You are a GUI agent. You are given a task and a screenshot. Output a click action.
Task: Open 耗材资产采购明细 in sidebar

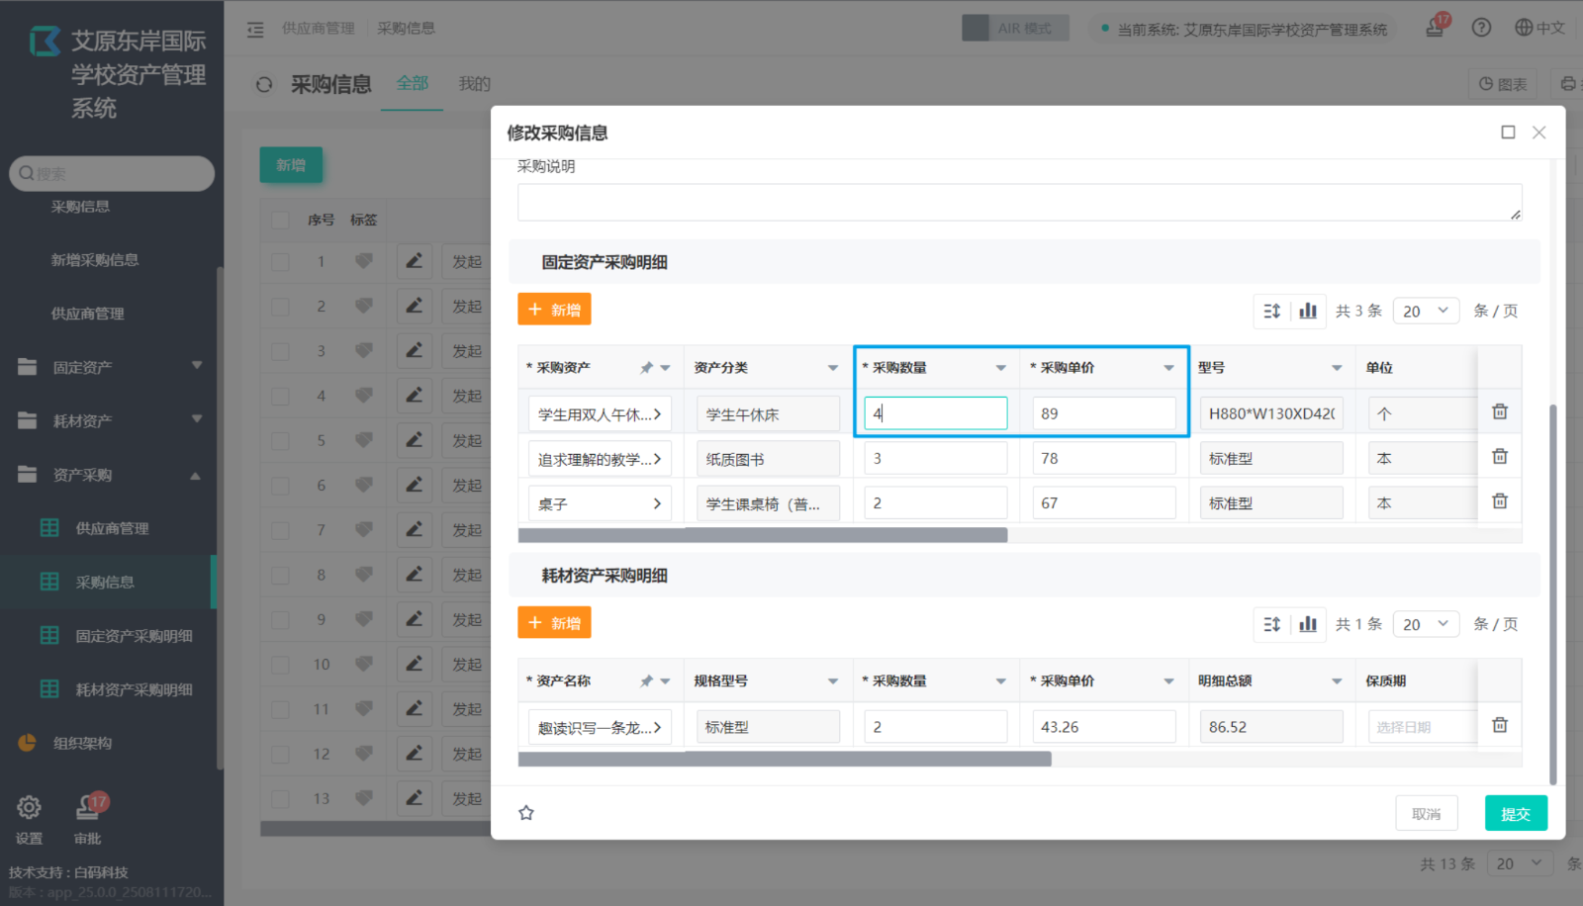coord(134,689)
